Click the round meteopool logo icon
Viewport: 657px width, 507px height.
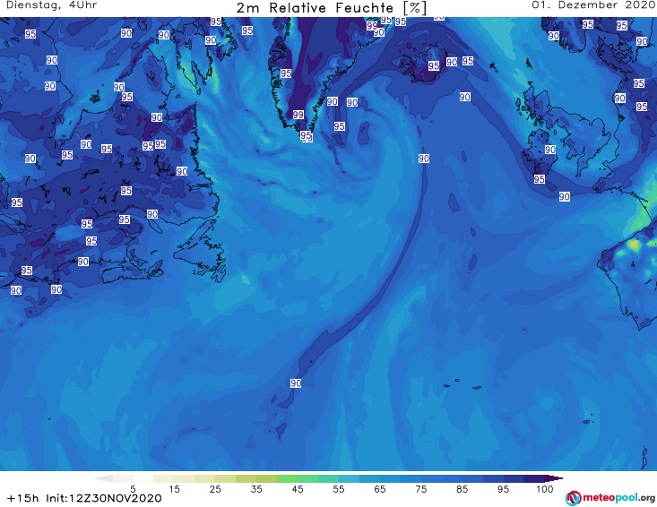click(573, 499)
